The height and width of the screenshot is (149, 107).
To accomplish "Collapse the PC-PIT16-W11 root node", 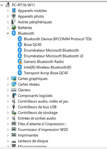I will 2,5.
